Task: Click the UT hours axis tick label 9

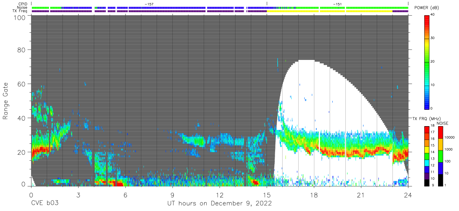Action: (x=172, y=195)
